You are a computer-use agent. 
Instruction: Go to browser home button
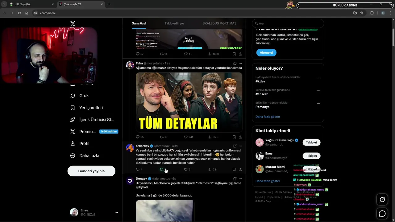tap(27, 13)
